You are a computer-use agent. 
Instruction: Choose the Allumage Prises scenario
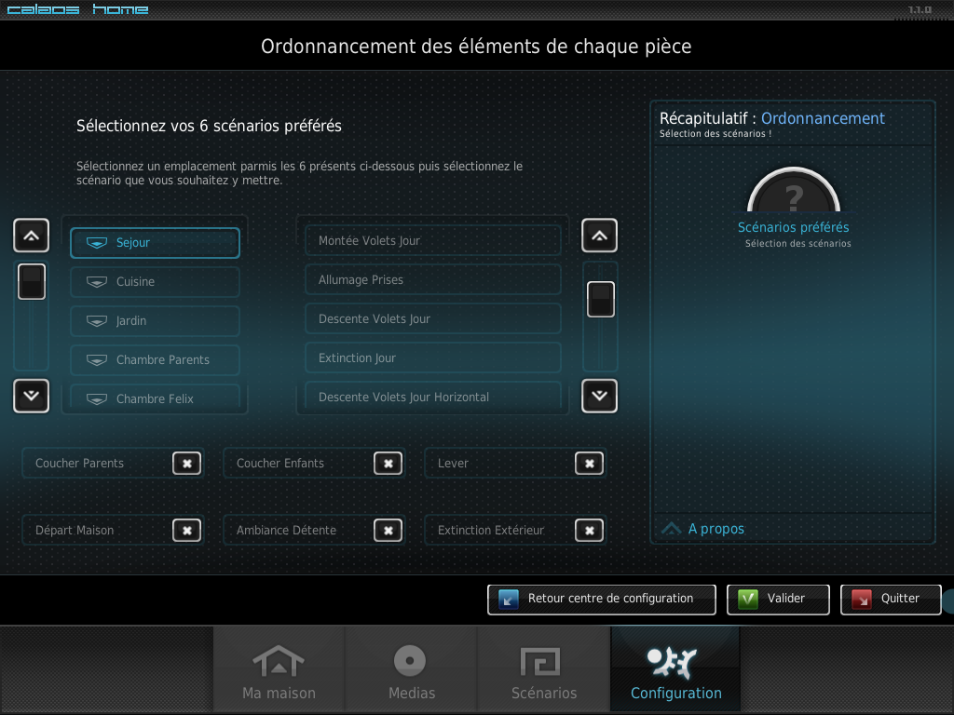432,279
